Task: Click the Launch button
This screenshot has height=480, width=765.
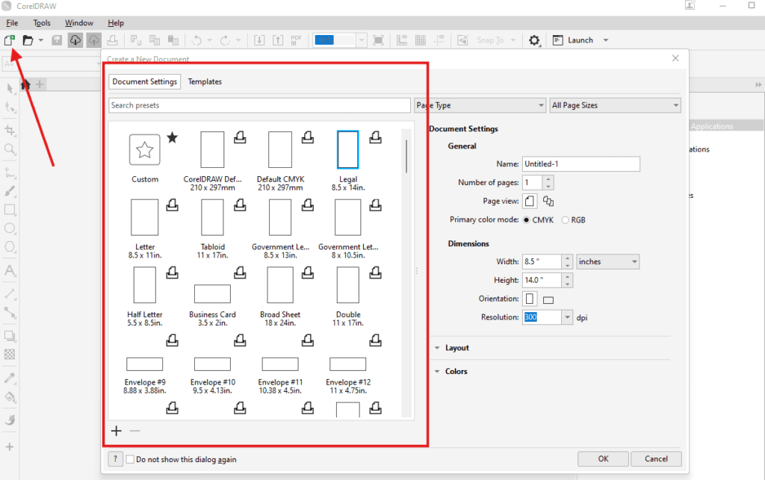Action: (x=579, y=40)
